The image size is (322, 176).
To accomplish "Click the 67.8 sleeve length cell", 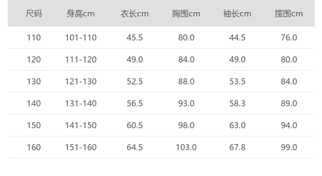I will pyautogui.click(x=237, y=147).
